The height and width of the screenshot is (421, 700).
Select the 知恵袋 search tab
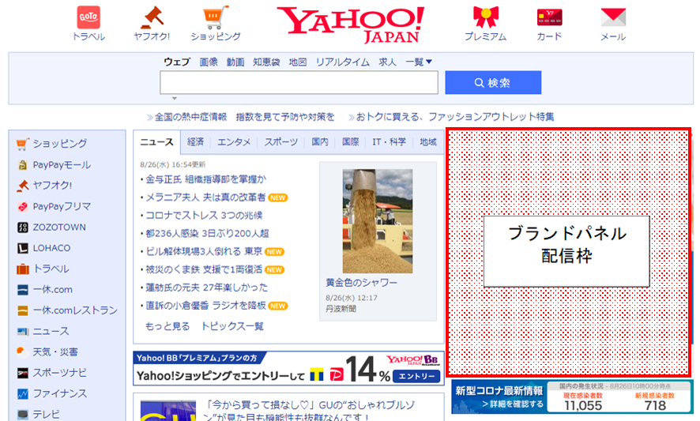[x=266, y=62]
